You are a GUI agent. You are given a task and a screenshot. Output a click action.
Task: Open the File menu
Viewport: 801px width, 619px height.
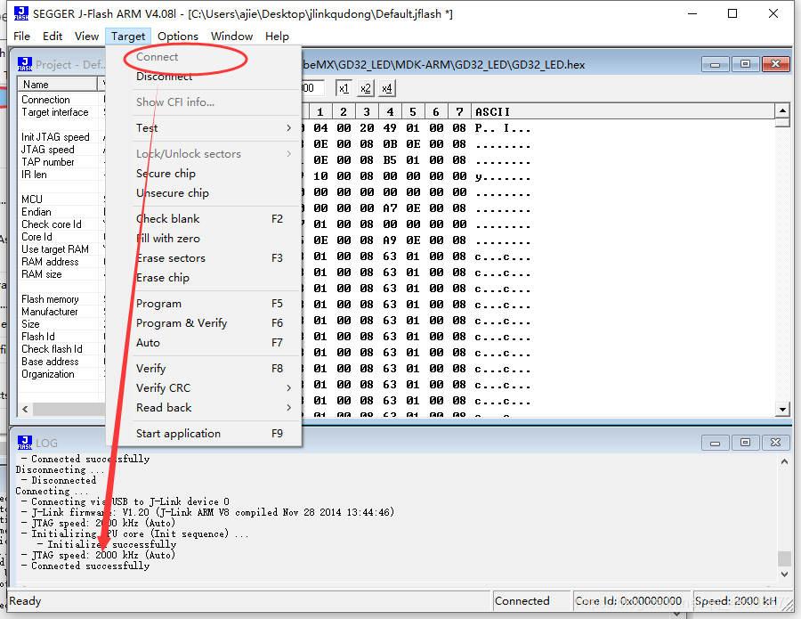(21, 37)
